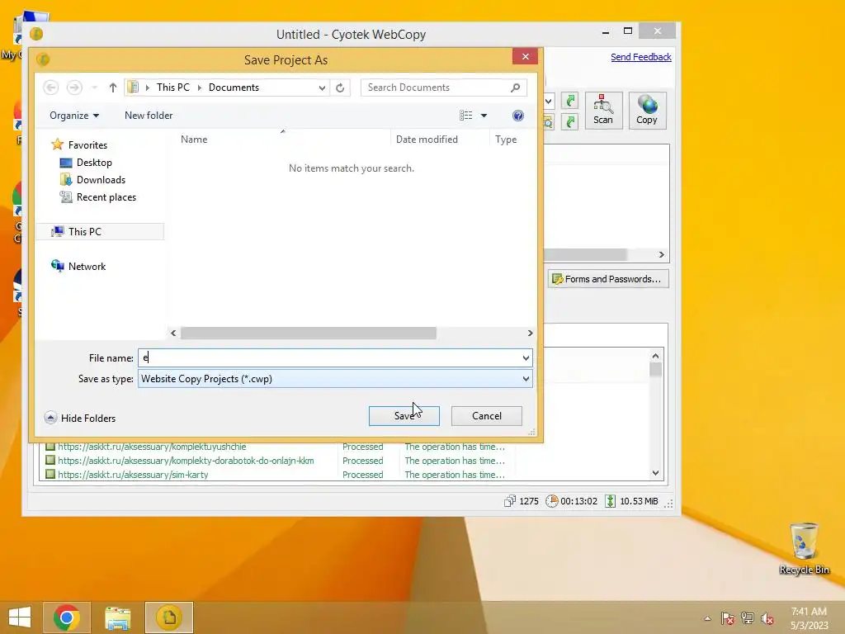Sort by the Date modified column header
This screenshot has height=634, width=845.
pyautogui.click(x=427, y=139)
